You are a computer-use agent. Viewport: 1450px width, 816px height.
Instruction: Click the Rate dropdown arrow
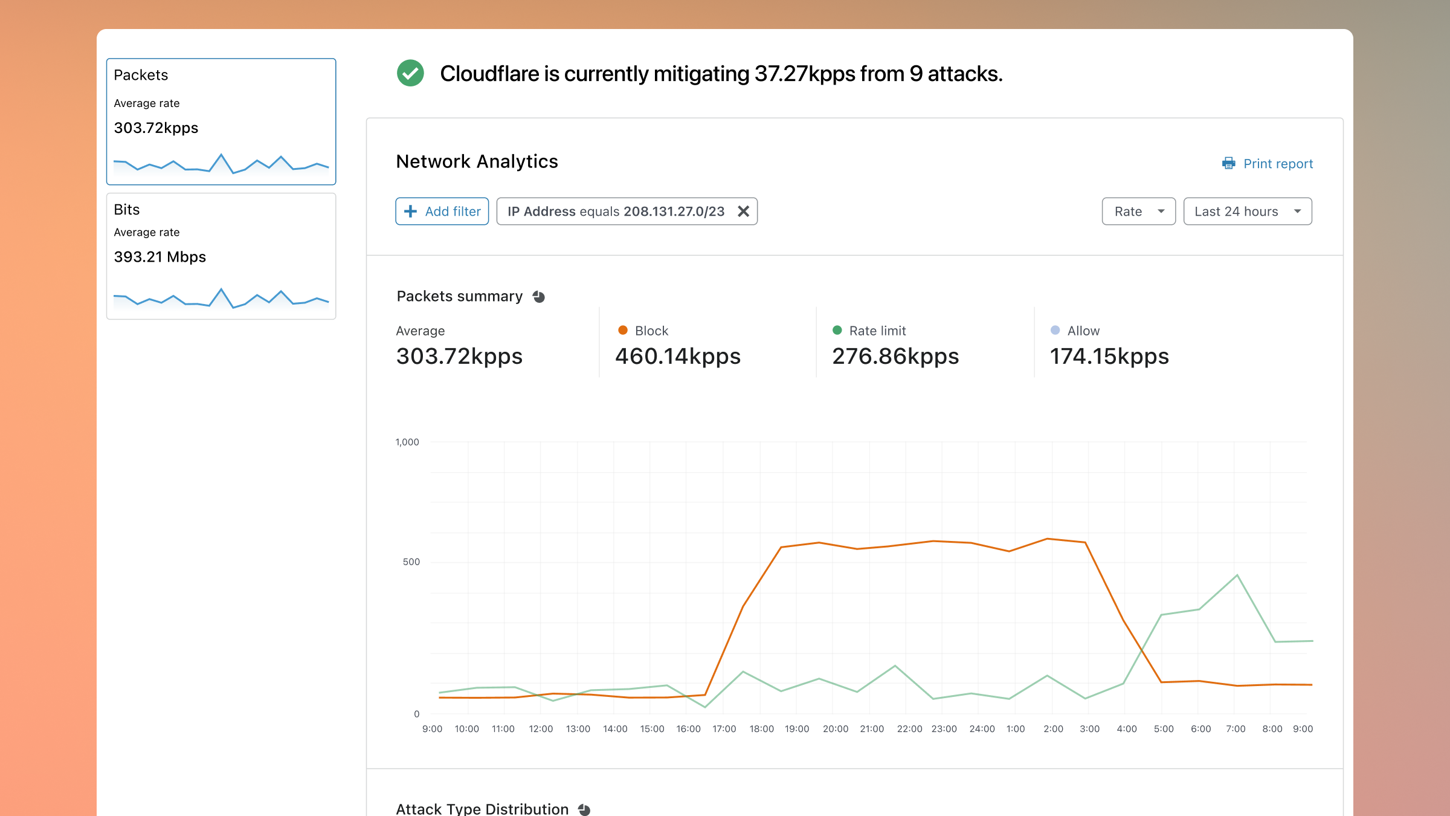pos(1161,211)
